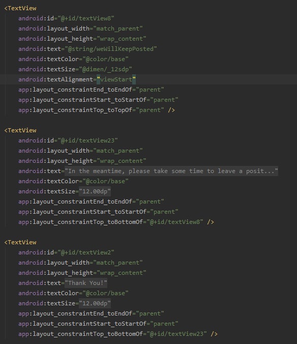Click the "@+id/textView8" id value
Viewport: 297px width, 344px height.
coord(86,18)
